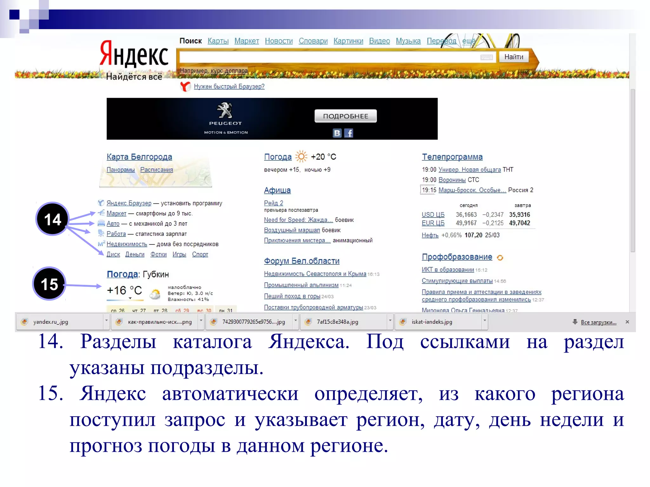Screen dimensions: 650x487
Task: Click the iskat-iandeks.jpg download file icon
Action: pos(403,322)
